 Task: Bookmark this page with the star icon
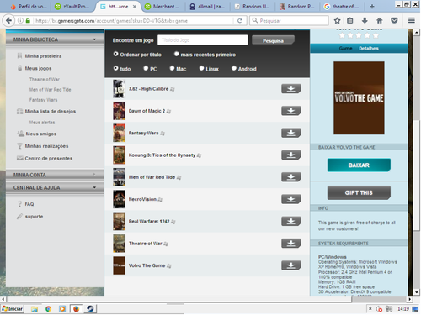337,20
